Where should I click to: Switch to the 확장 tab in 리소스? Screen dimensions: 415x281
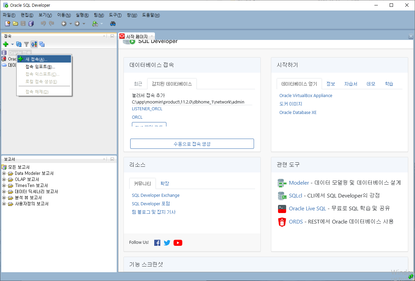click(165, 184)
